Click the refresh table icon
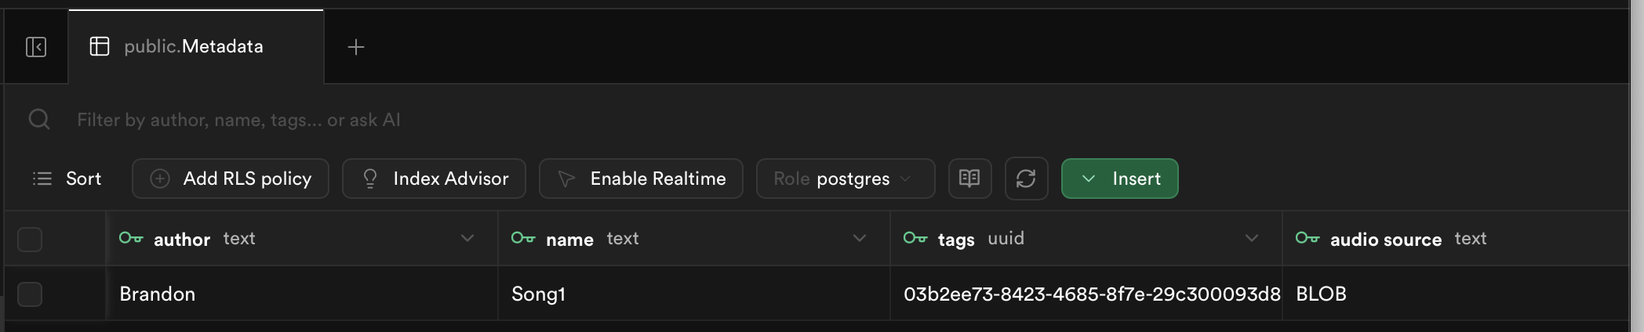This screenshot has height=332, width=1644. [x=1026, y=179]
